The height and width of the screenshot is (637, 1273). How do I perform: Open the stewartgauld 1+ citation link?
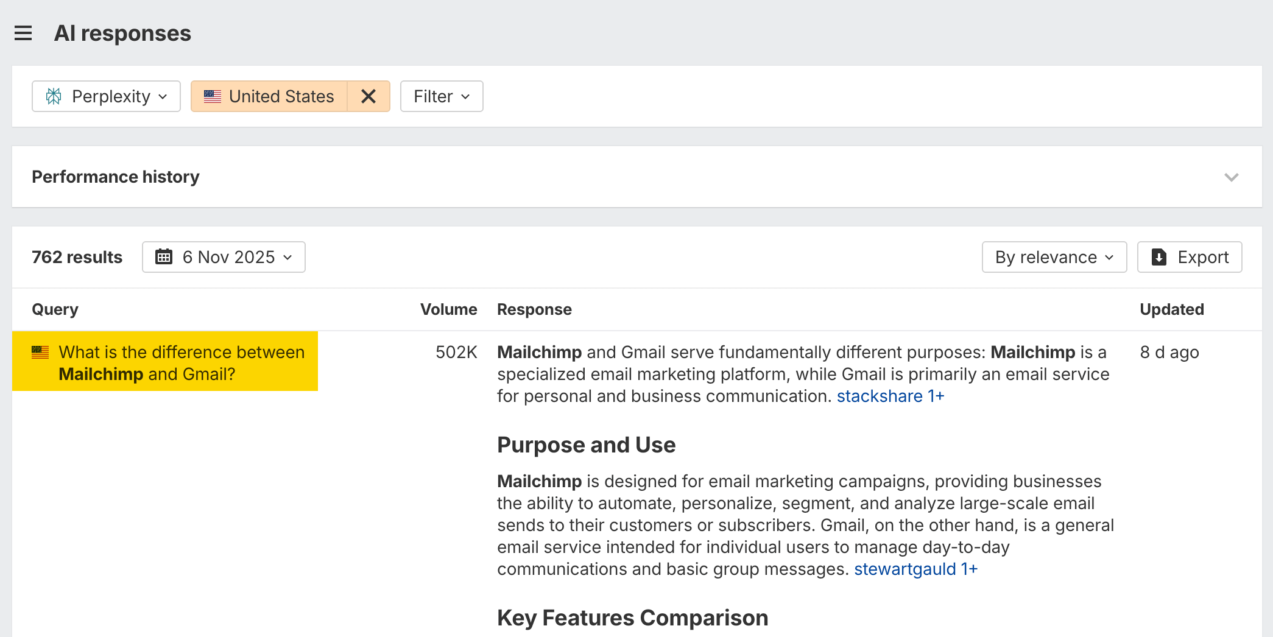(915, 569)
